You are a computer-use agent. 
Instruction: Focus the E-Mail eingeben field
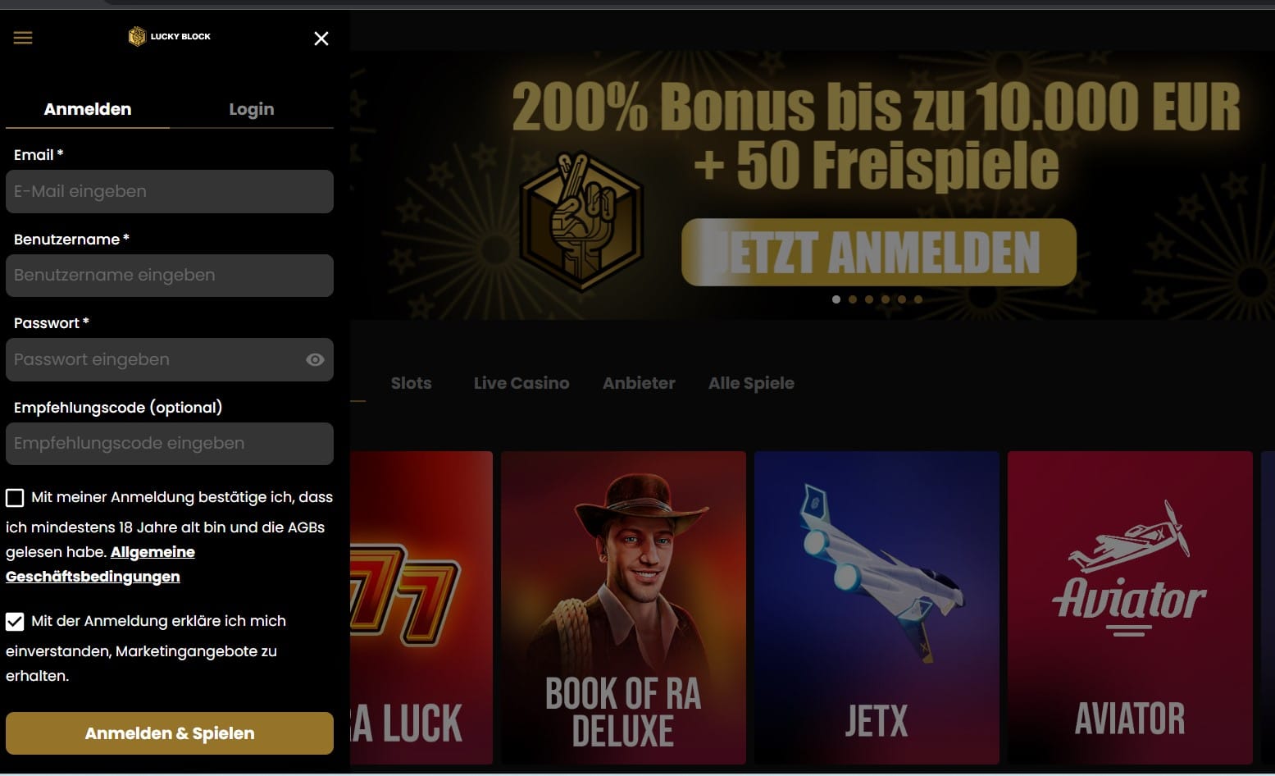pyautogui.click(x=170, y=191)
